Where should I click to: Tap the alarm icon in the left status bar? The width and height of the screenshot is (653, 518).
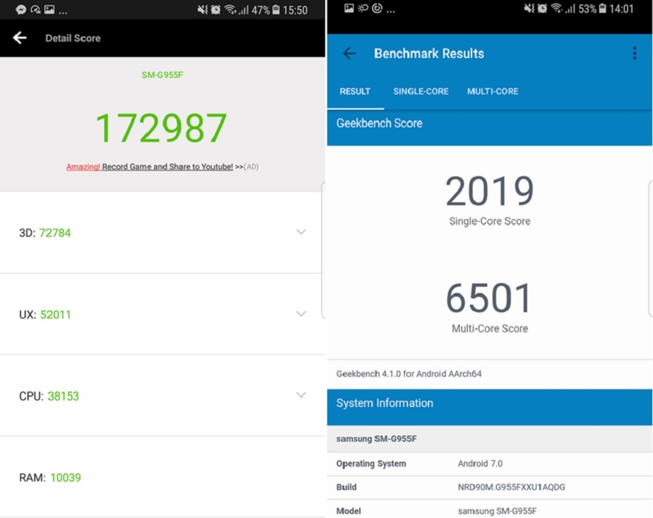[x=216, y=10]
